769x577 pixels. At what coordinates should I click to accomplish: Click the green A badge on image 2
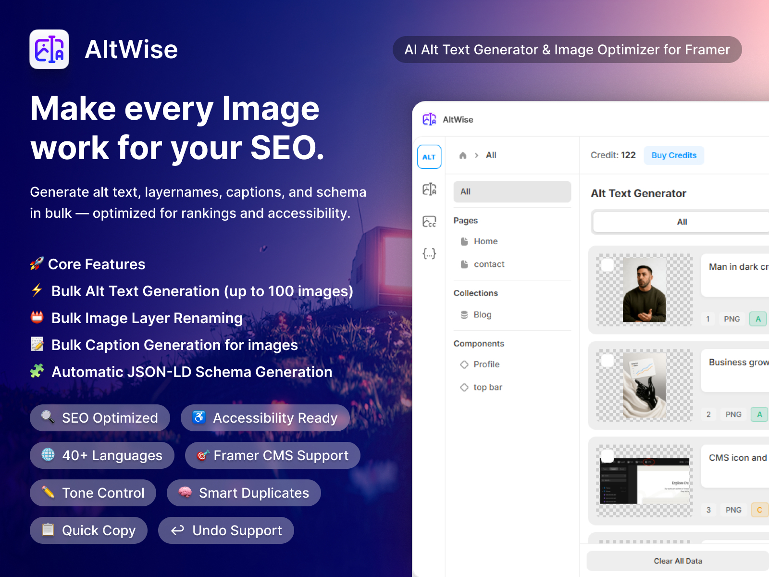click(x=759, y=414)
